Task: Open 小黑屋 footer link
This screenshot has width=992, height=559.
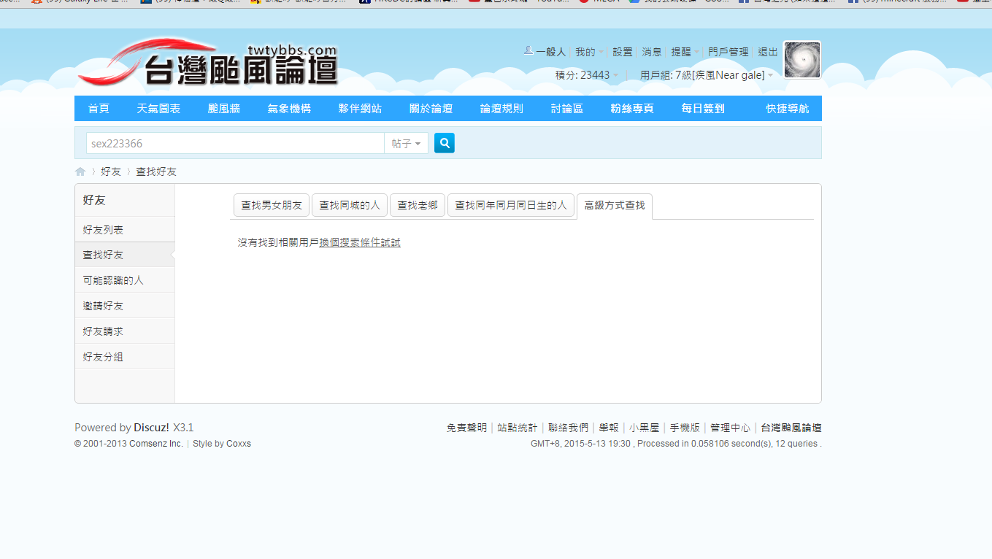Action: pyautogui.click(x=645, y=428)
